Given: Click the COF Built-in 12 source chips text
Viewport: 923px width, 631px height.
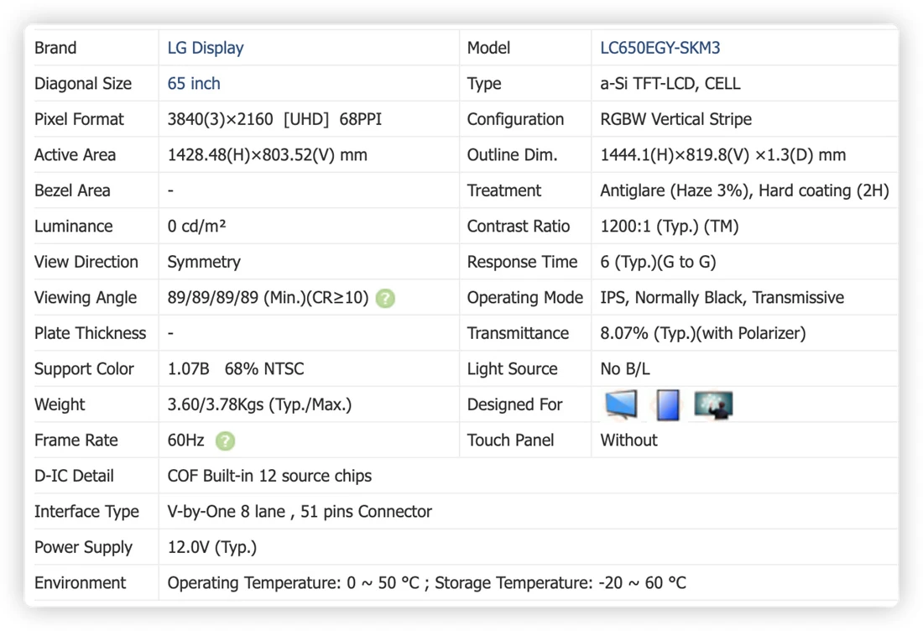Looking at the screenshot, I should click(x=269, y=477).
